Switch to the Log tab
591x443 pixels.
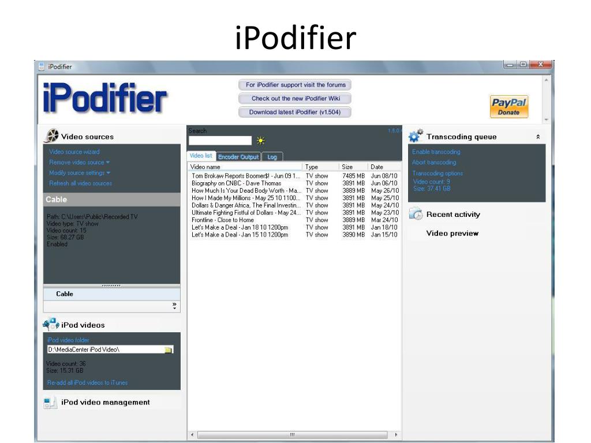(x=272, y=157)
